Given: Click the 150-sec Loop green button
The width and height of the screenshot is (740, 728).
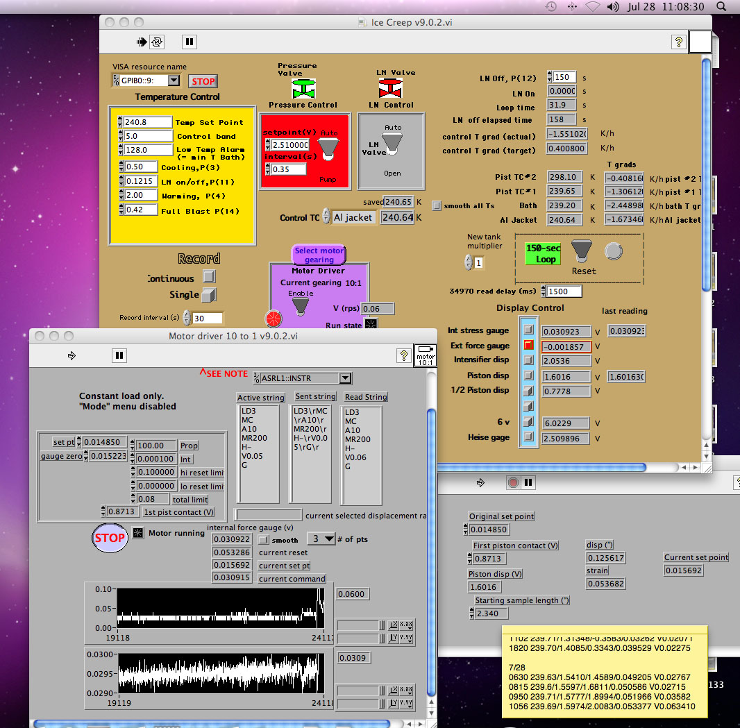Looking at the screenshot, I should coord(542,253).
